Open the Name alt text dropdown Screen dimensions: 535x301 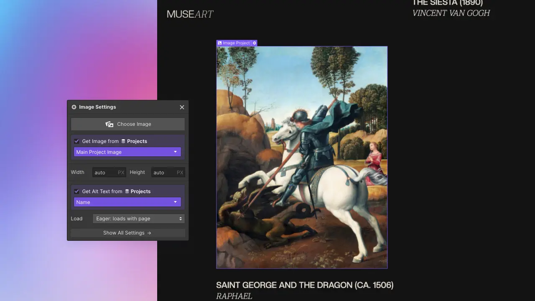(127, 202)
